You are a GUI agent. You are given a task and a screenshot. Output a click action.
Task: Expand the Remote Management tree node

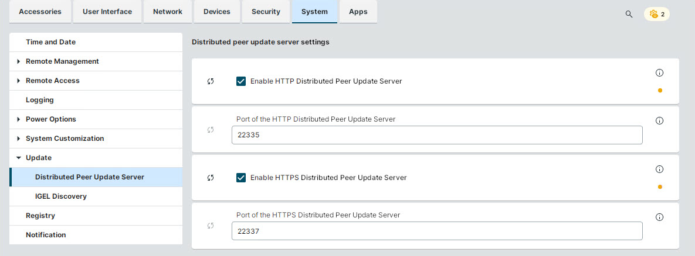click(x=19, y=61)
